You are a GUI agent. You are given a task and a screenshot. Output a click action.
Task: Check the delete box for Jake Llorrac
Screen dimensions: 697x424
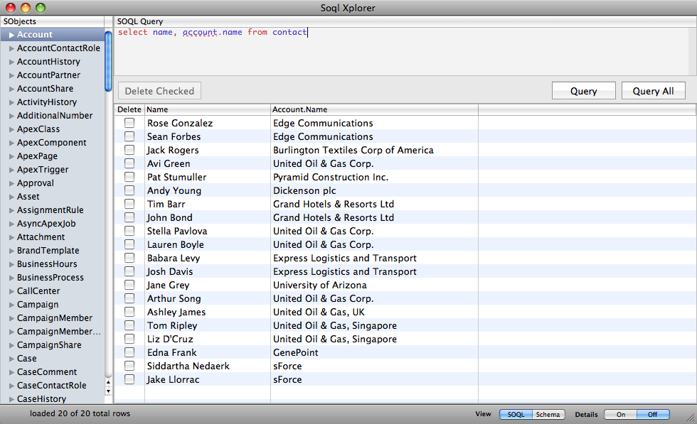129,379
